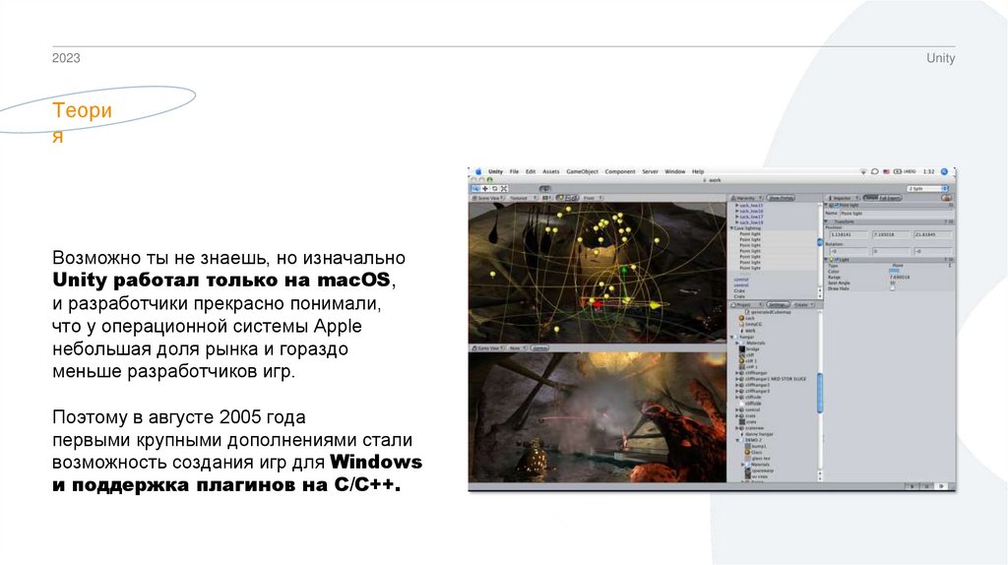Expand the cratenew asset

[736, 428]
